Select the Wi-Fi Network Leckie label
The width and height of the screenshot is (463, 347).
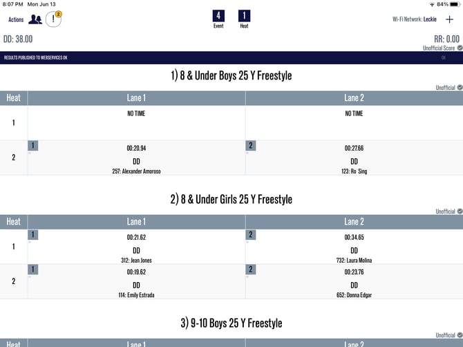tap(414, 19)
